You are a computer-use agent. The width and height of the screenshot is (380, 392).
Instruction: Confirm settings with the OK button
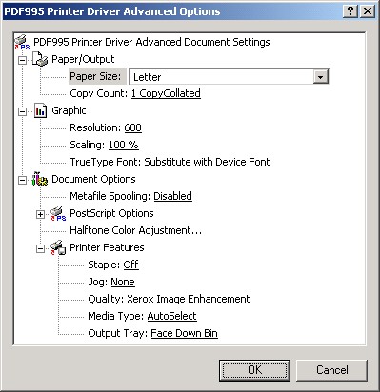click(254, 370)
